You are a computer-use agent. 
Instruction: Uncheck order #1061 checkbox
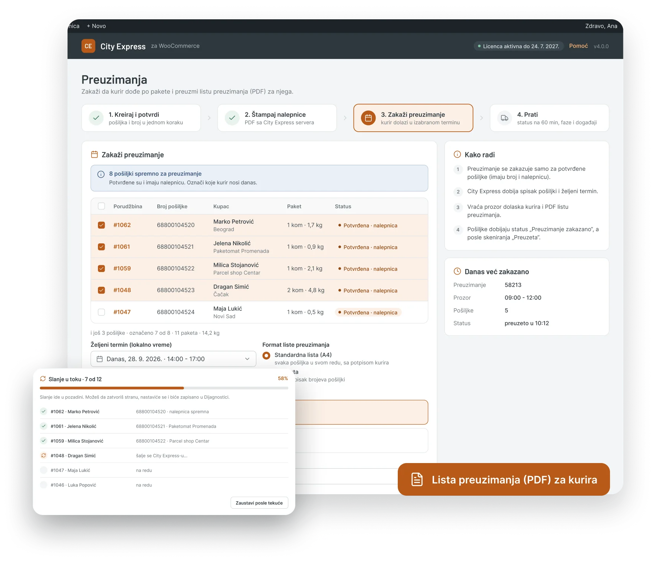[x=101, y=247]
